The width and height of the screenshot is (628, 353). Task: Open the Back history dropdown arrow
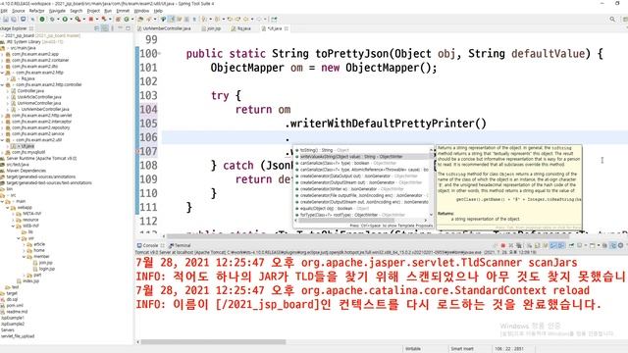(252, 20)
